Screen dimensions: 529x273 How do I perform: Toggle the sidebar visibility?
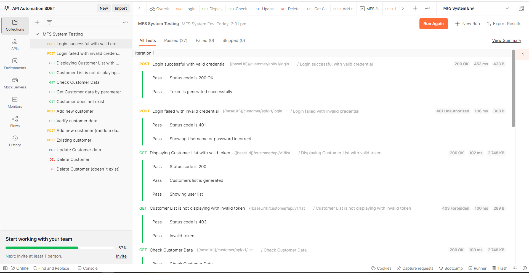(x=5, y=268)
